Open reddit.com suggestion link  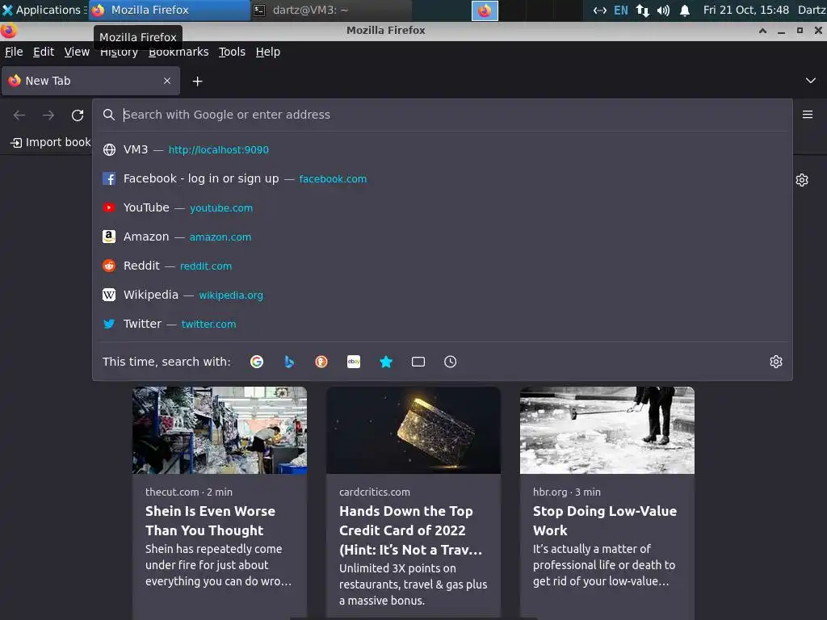point(206,266)
